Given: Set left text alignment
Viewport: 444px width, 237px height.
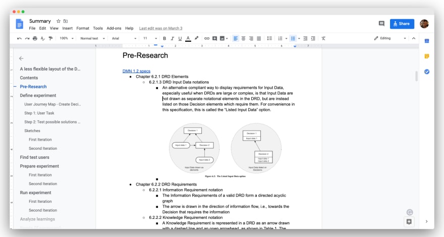Looking at the screenshot, I should pyautogui.click(x=235, y=38).
